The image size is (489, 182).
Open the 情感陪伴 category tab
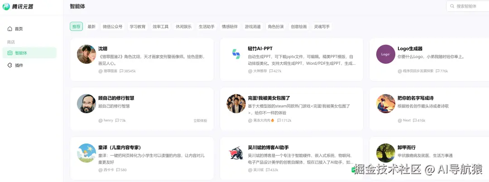click(230, 27)
